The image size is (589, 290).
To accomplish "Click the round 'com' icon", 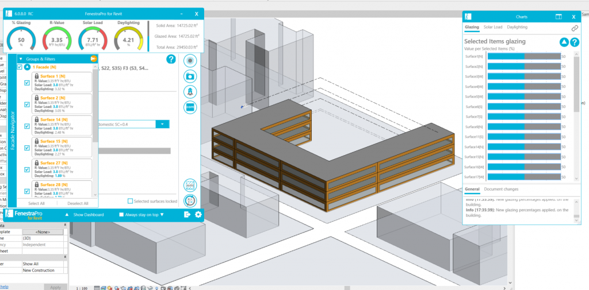I will [x=190, y=107].
